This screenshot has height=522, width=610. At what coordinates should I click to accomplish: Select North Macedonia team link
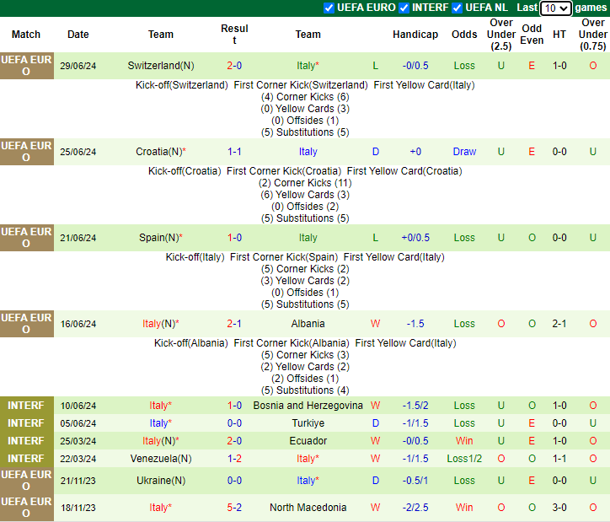point(308,508)
